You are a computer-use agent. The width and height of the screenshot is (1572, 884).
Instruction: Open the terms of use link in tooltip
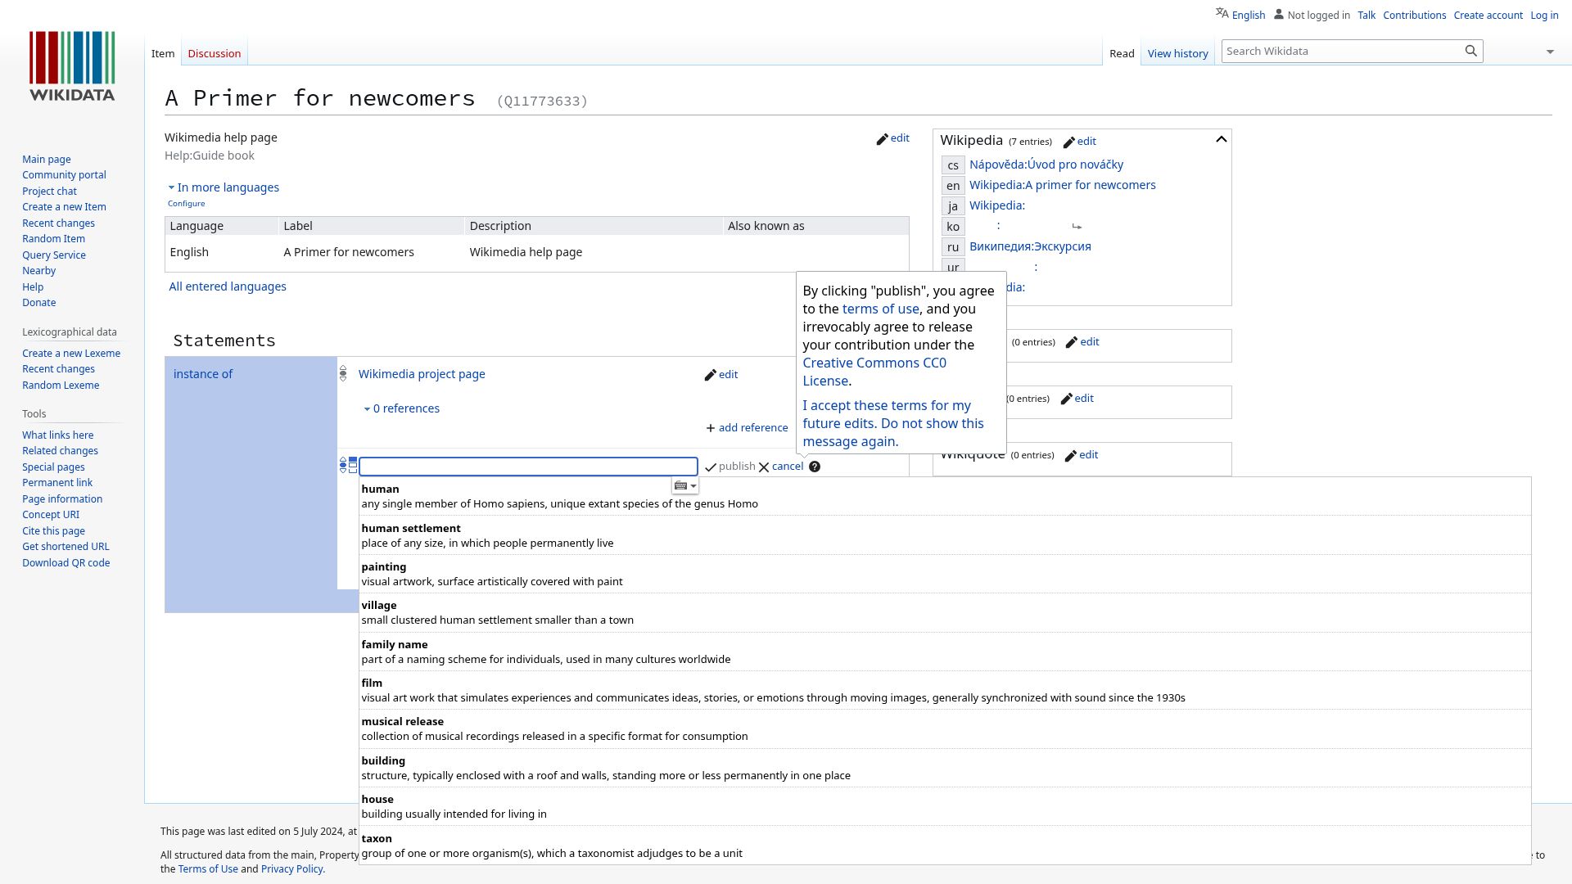[880, 309]
